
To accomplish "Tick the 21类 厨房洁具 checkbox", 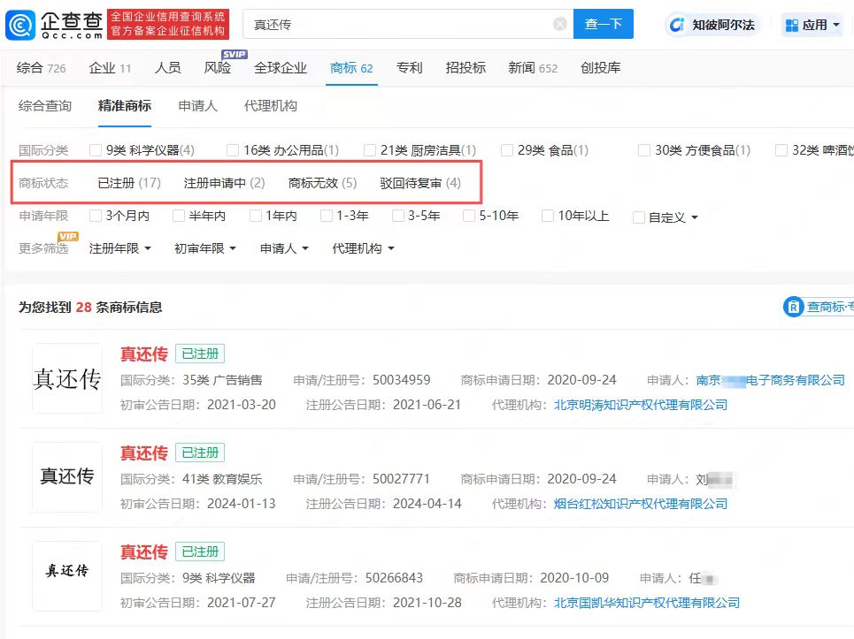I will [x=370, y=150].
